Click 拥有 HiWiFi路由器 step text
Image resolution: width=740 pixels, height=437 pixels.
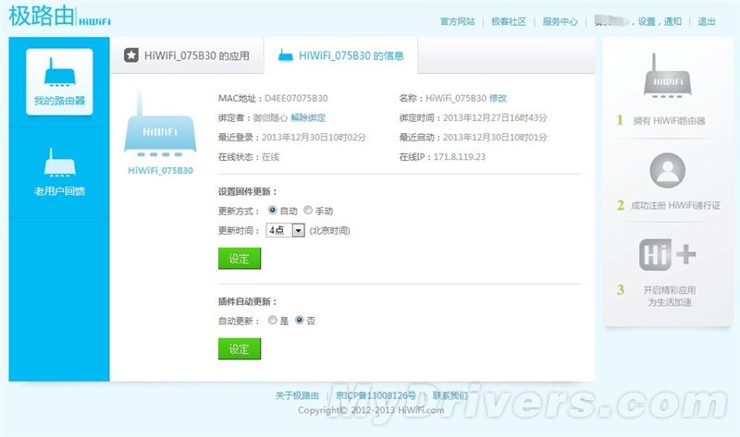(x=669, y=121)
